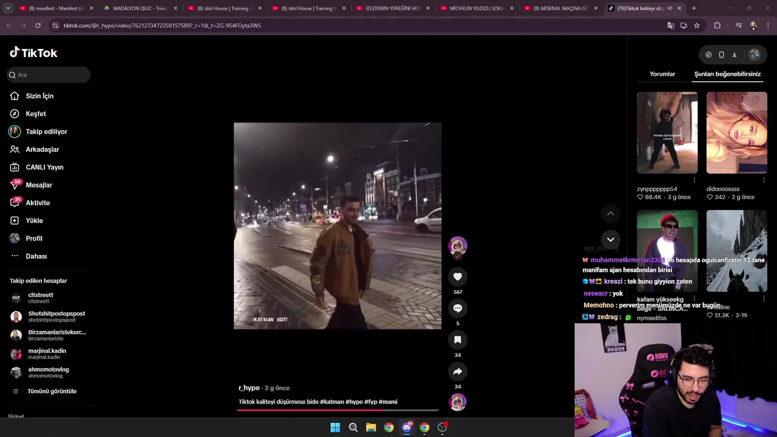Switch to ARSENAL MAÇINA browser tab
This screenshot has height=437, width=777.
click(560, 8)
